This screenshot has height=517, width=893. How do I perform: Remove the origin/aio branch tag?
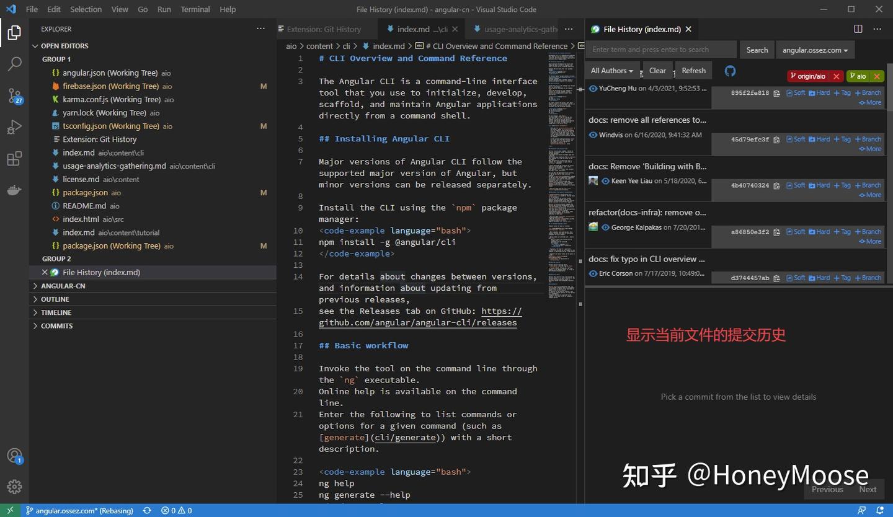coord(836,76)
